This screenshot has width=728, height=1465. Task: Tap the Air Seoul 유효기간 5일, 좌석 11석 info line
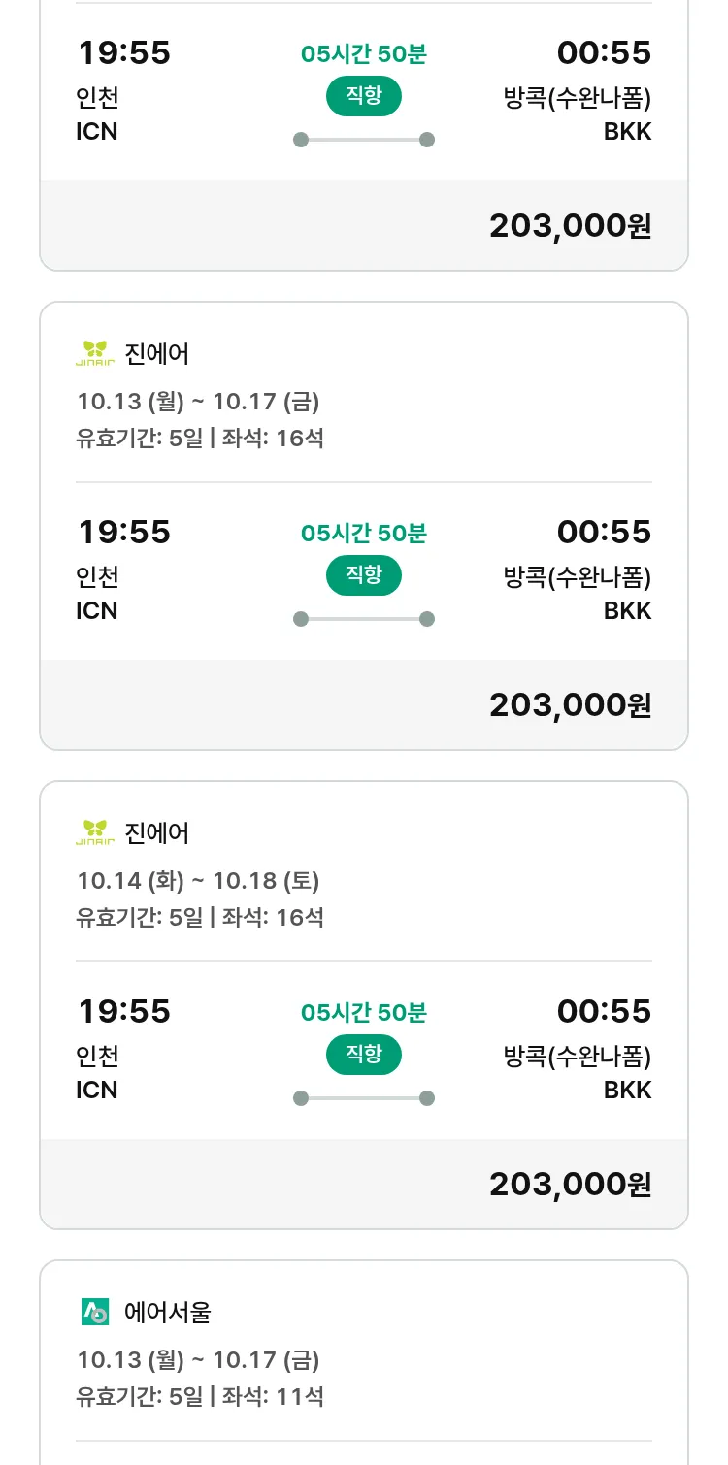pyautogui.click(x=200, y=1397)
